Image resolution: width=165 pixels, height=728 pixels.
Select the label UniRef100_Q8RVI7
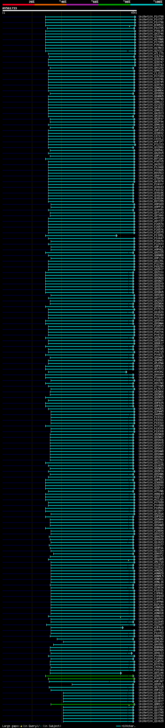(x=151, y=704)
